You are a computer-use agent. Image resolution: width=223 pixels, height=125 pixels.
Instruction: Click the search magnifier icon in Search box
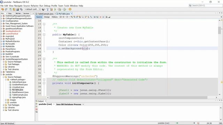(x=190, y=6)
